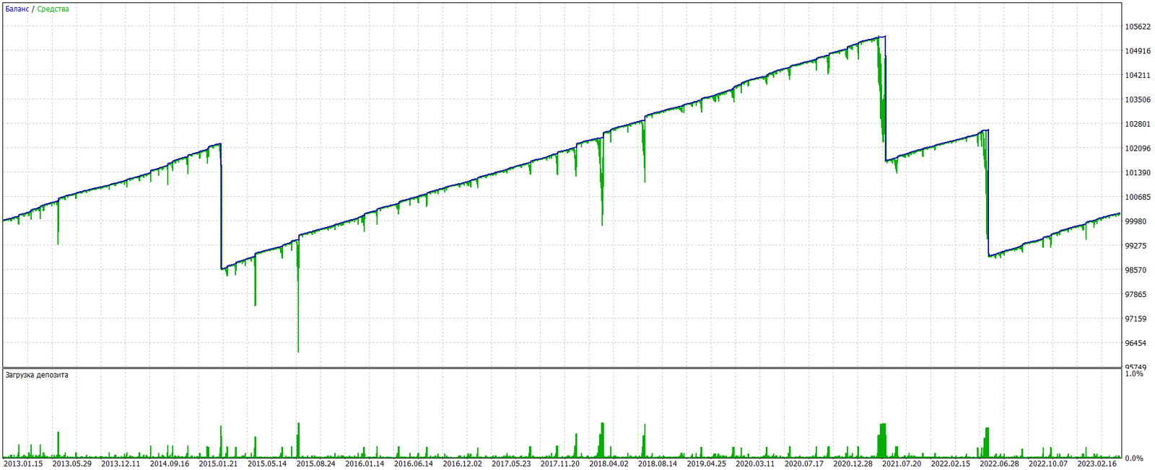1155x470 pixels.
Task: Click the 2016.06.14 date label
Action: [414, 464]
